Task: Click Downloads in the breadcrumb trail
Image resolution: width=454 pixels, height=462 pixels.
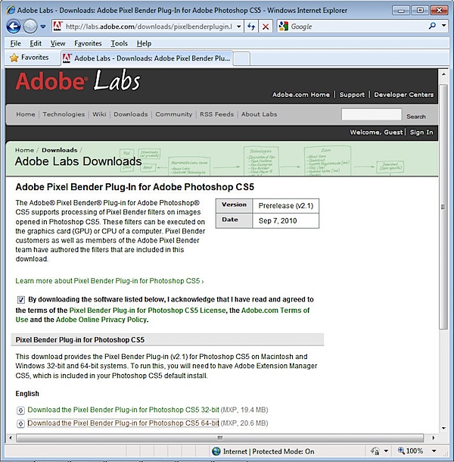Action: coord(60,150)
